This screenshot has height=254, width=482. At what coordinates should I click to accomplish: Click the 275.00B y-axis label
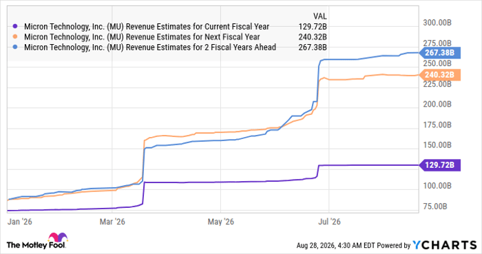pos(437,43)
